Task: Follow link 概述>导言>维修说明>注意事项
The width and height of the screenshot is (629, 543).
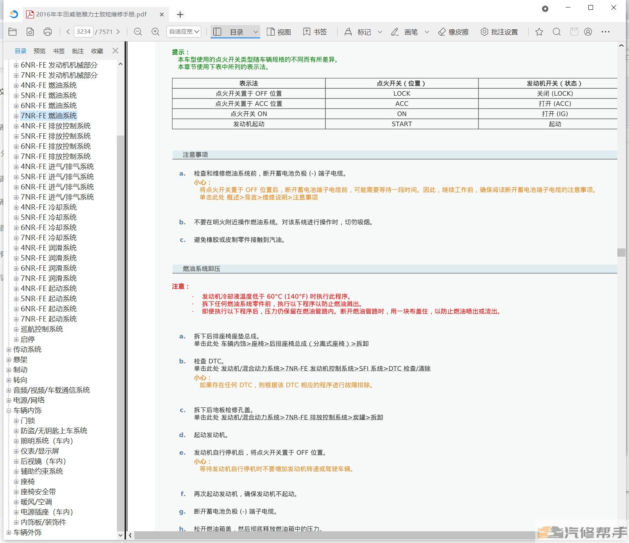Action: click(x=272, y=197)
